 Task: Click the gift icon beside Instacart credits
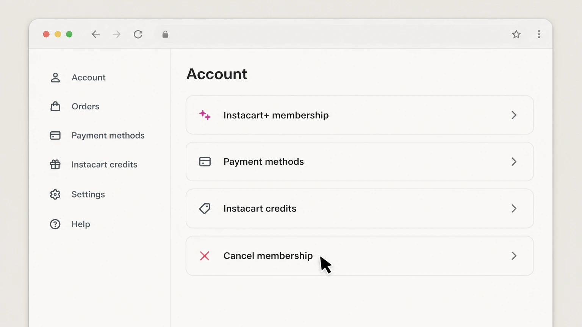click(x=55, y=165)
